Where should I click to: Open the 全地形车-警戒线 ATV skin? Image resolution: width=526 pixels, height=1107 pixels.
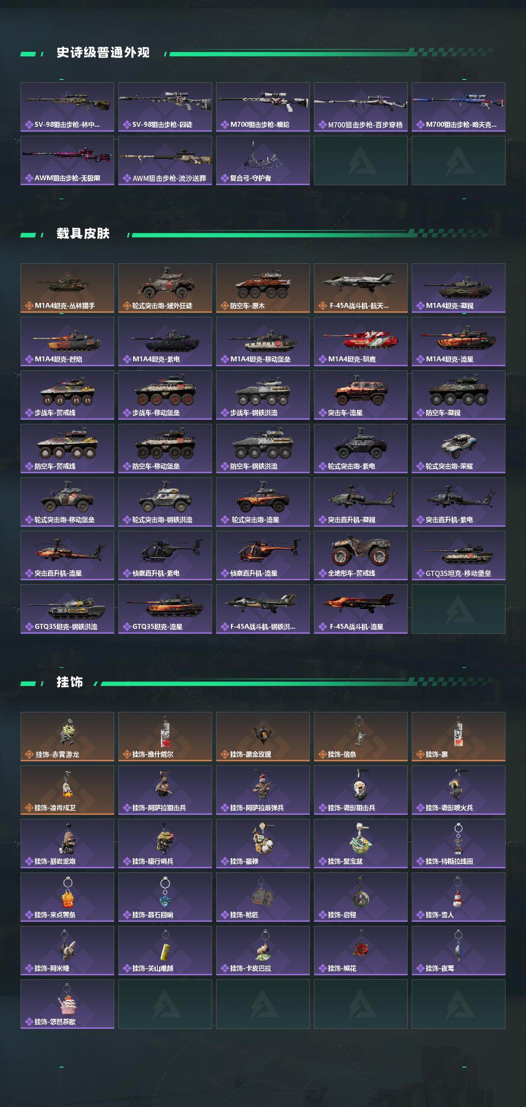[361, 556]
